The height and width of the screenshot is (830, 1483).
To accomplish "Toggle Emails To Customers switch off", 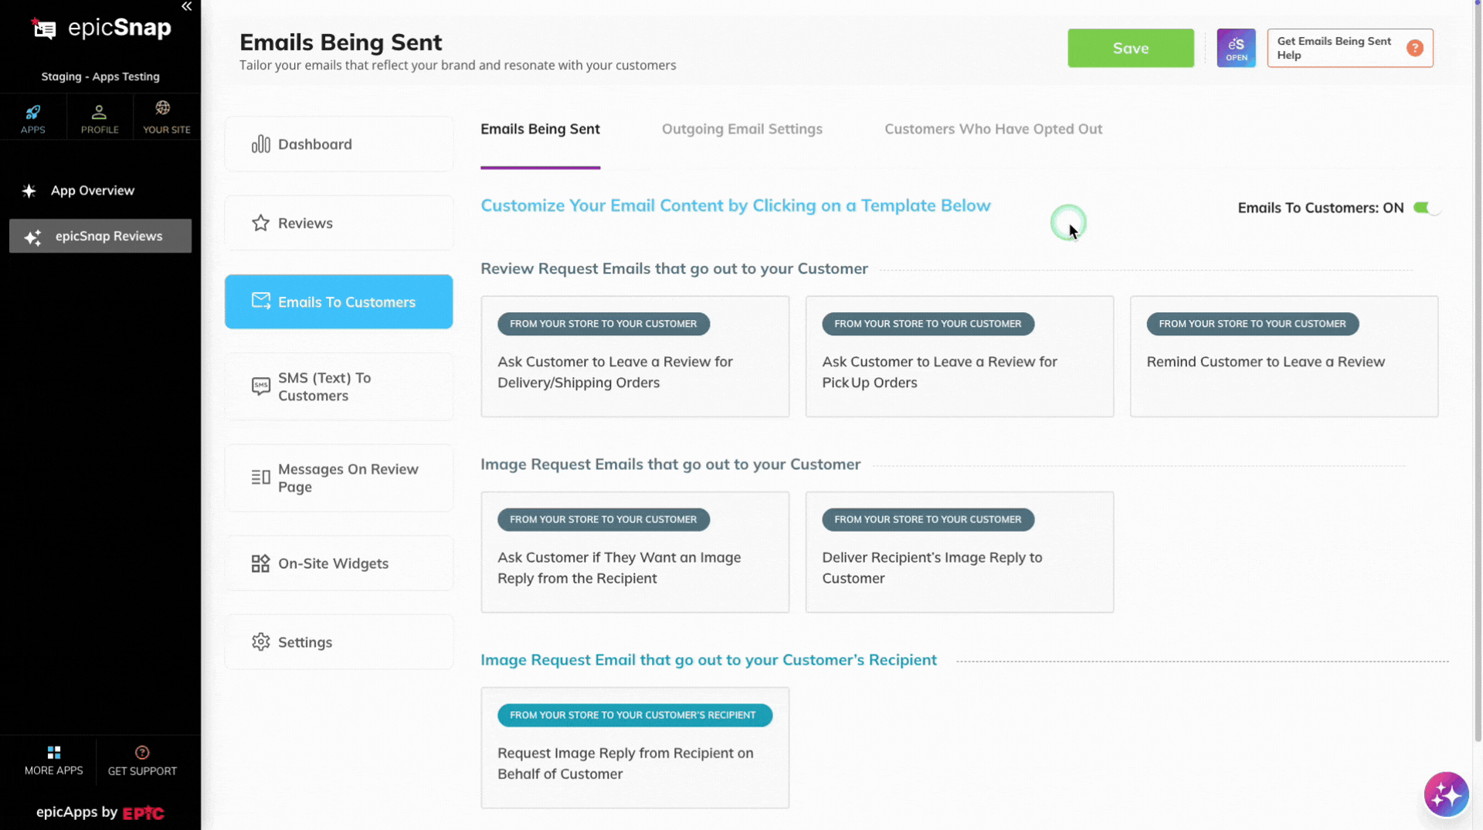I will 1426,208.
